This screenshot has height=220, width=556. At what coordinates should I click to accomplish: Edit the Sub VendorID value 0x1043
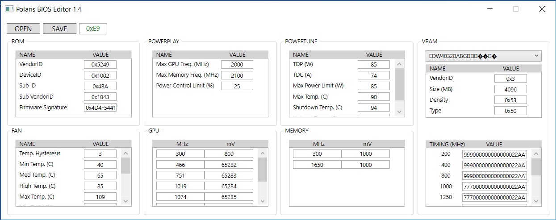tap(100, 97)
